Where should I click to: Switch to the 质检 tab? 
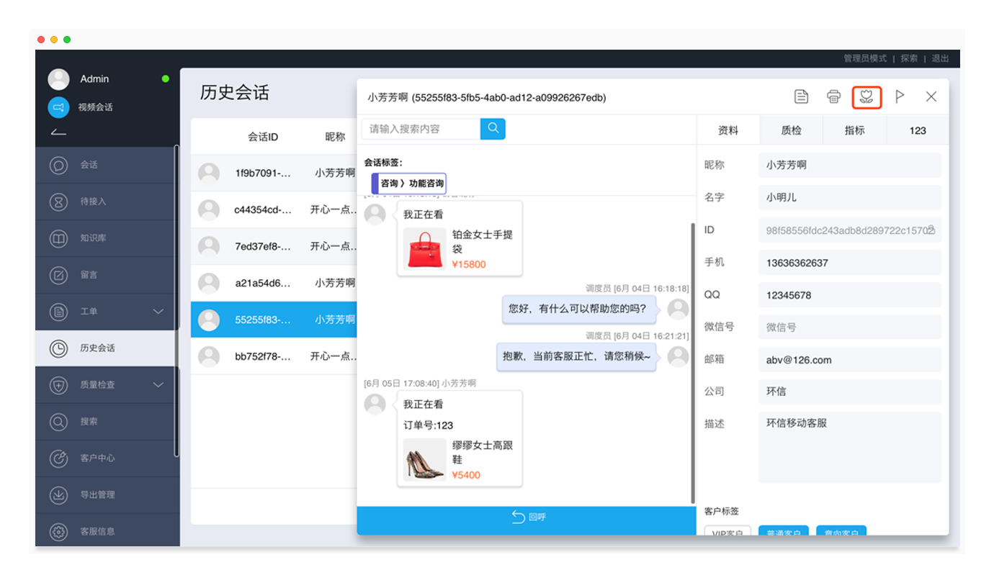click(x=791, y=130)
